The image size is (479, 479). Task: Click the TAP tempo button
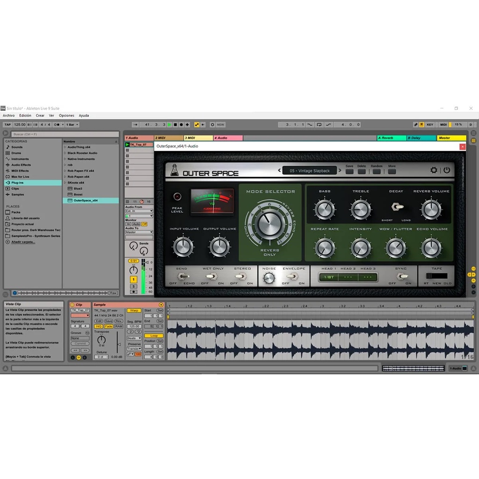pos(7,124)
